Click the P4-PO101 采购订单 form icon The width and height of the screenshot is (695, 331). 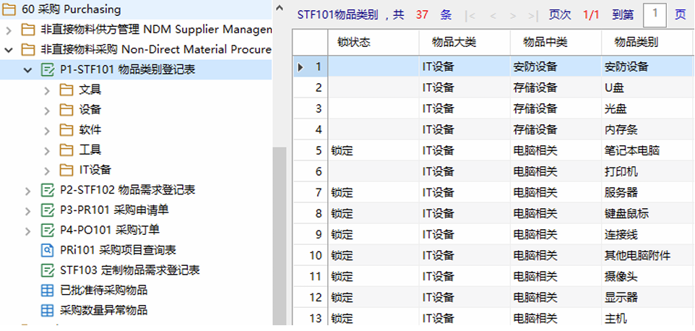point(48,230)
